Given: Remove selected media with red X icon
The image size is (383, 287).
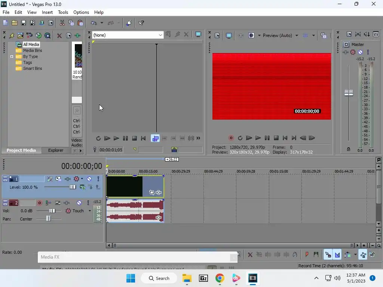Looking at the screenshot, I should (59, 36).
